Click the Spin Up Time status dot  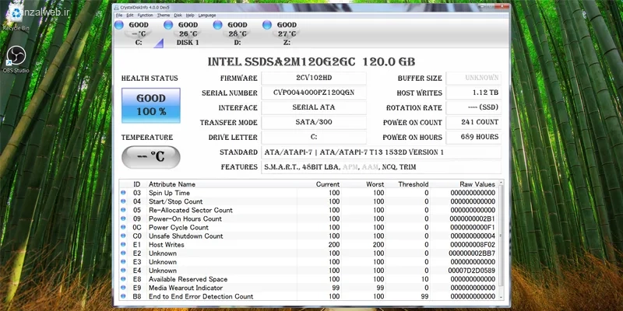pyautogui.click(x=123, y=193)
